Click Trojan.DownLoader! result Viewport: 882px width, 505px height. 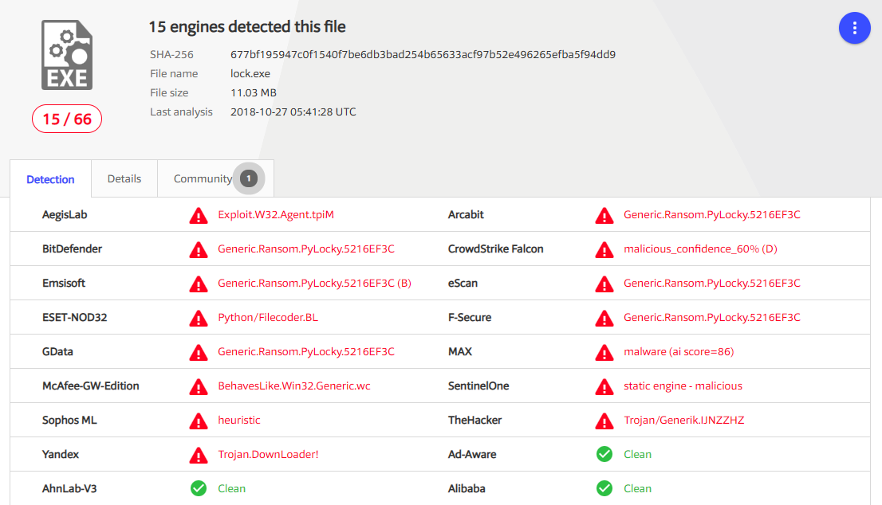tap(268, 455)
